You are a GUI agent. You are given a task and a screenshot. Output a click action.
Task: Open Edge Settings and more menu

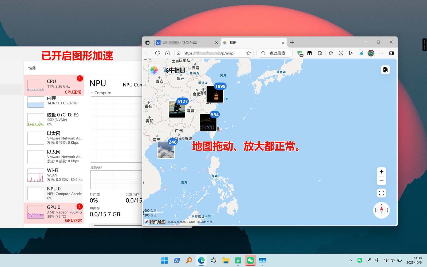(x=381, y=53)
